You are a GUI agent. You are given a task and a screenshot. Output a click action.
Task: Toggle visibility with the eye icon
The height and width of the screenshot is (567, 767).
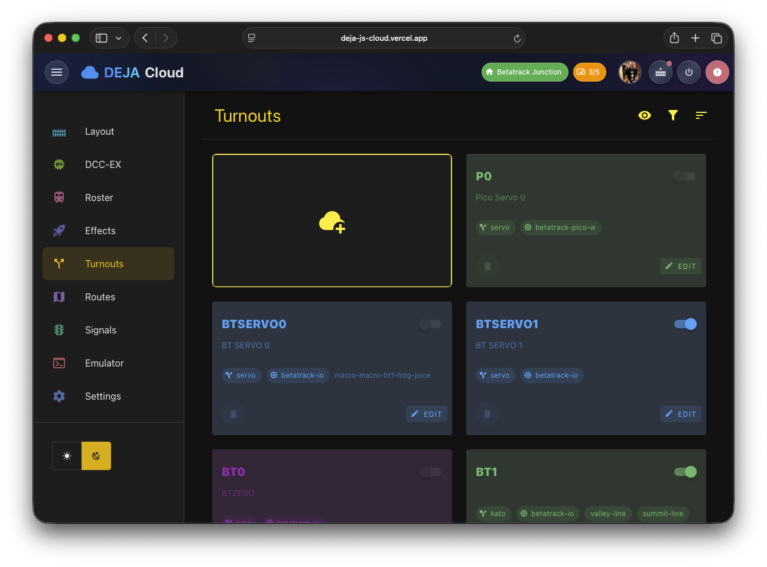[x=645, y=115]
